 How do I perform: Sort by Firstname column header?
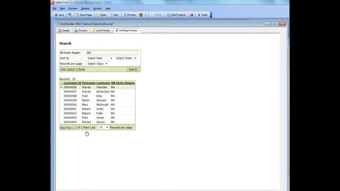pos(89,83)
